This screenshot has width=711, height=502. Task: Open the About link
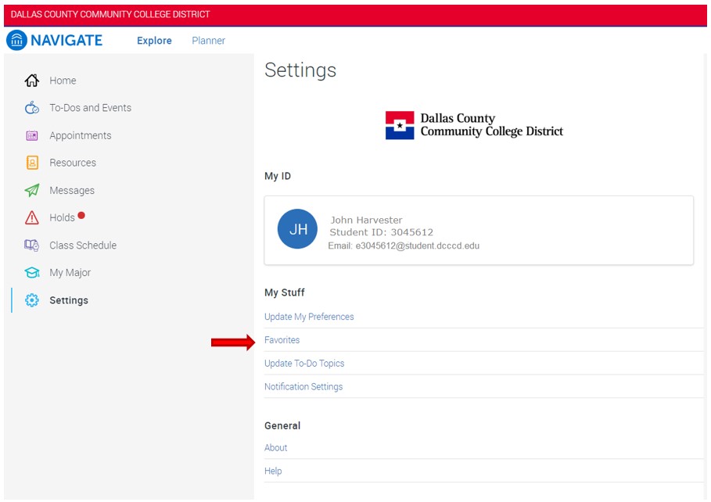(275, 448)
